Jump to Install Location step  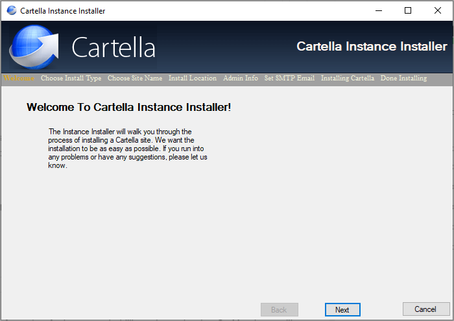point(193,78)
